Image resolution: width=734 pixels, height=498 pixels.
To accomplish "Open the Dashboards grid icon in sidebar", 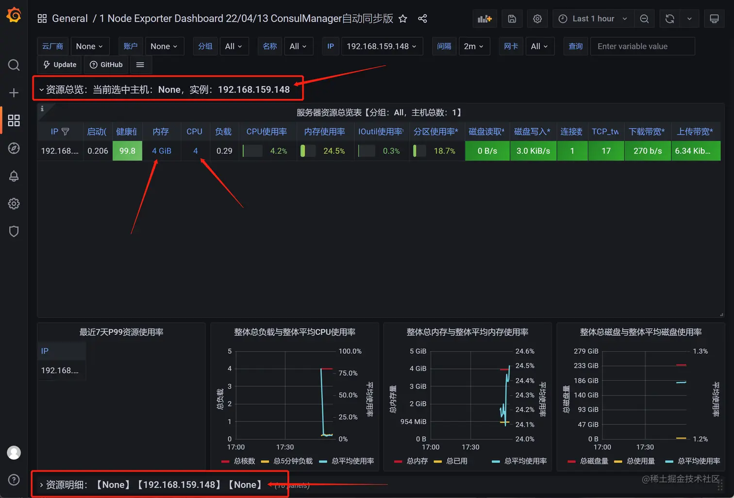I will click(14, 120).
